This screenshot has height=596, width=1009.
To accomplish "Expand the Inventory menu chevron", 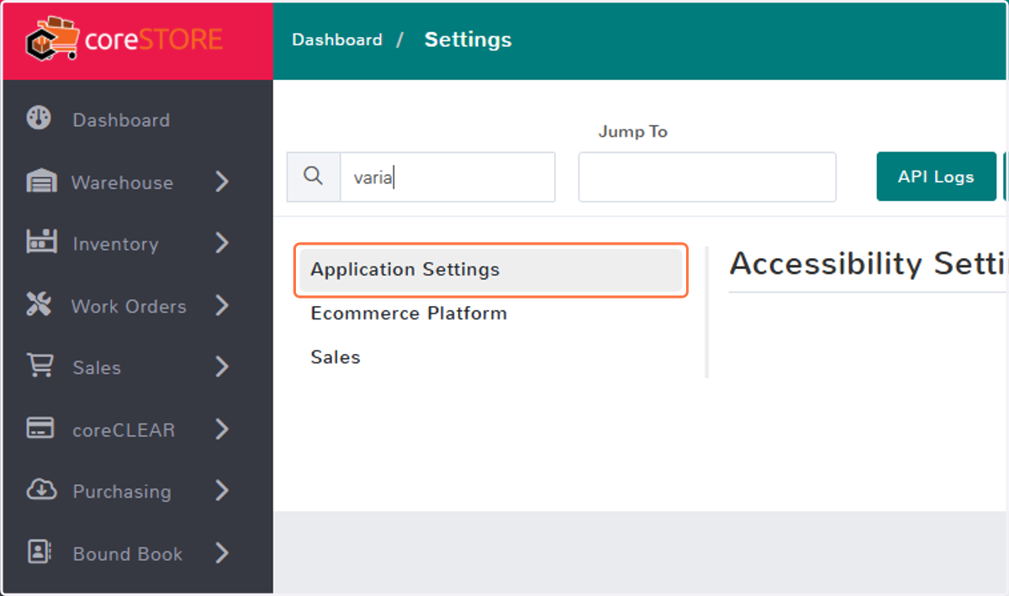I will [222, 243].
